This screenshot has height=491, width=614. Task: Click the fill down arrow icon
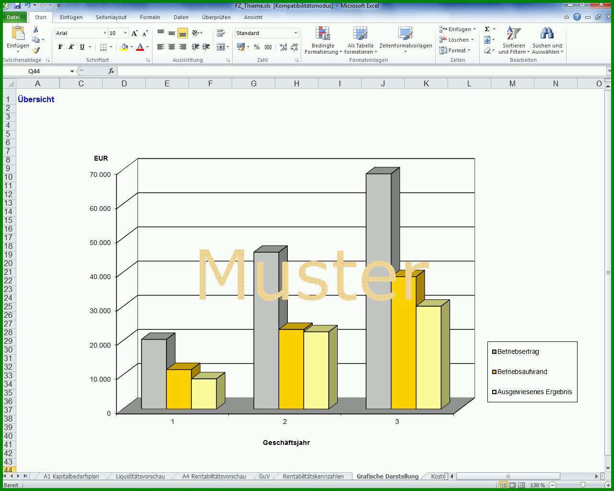(487, 40)
